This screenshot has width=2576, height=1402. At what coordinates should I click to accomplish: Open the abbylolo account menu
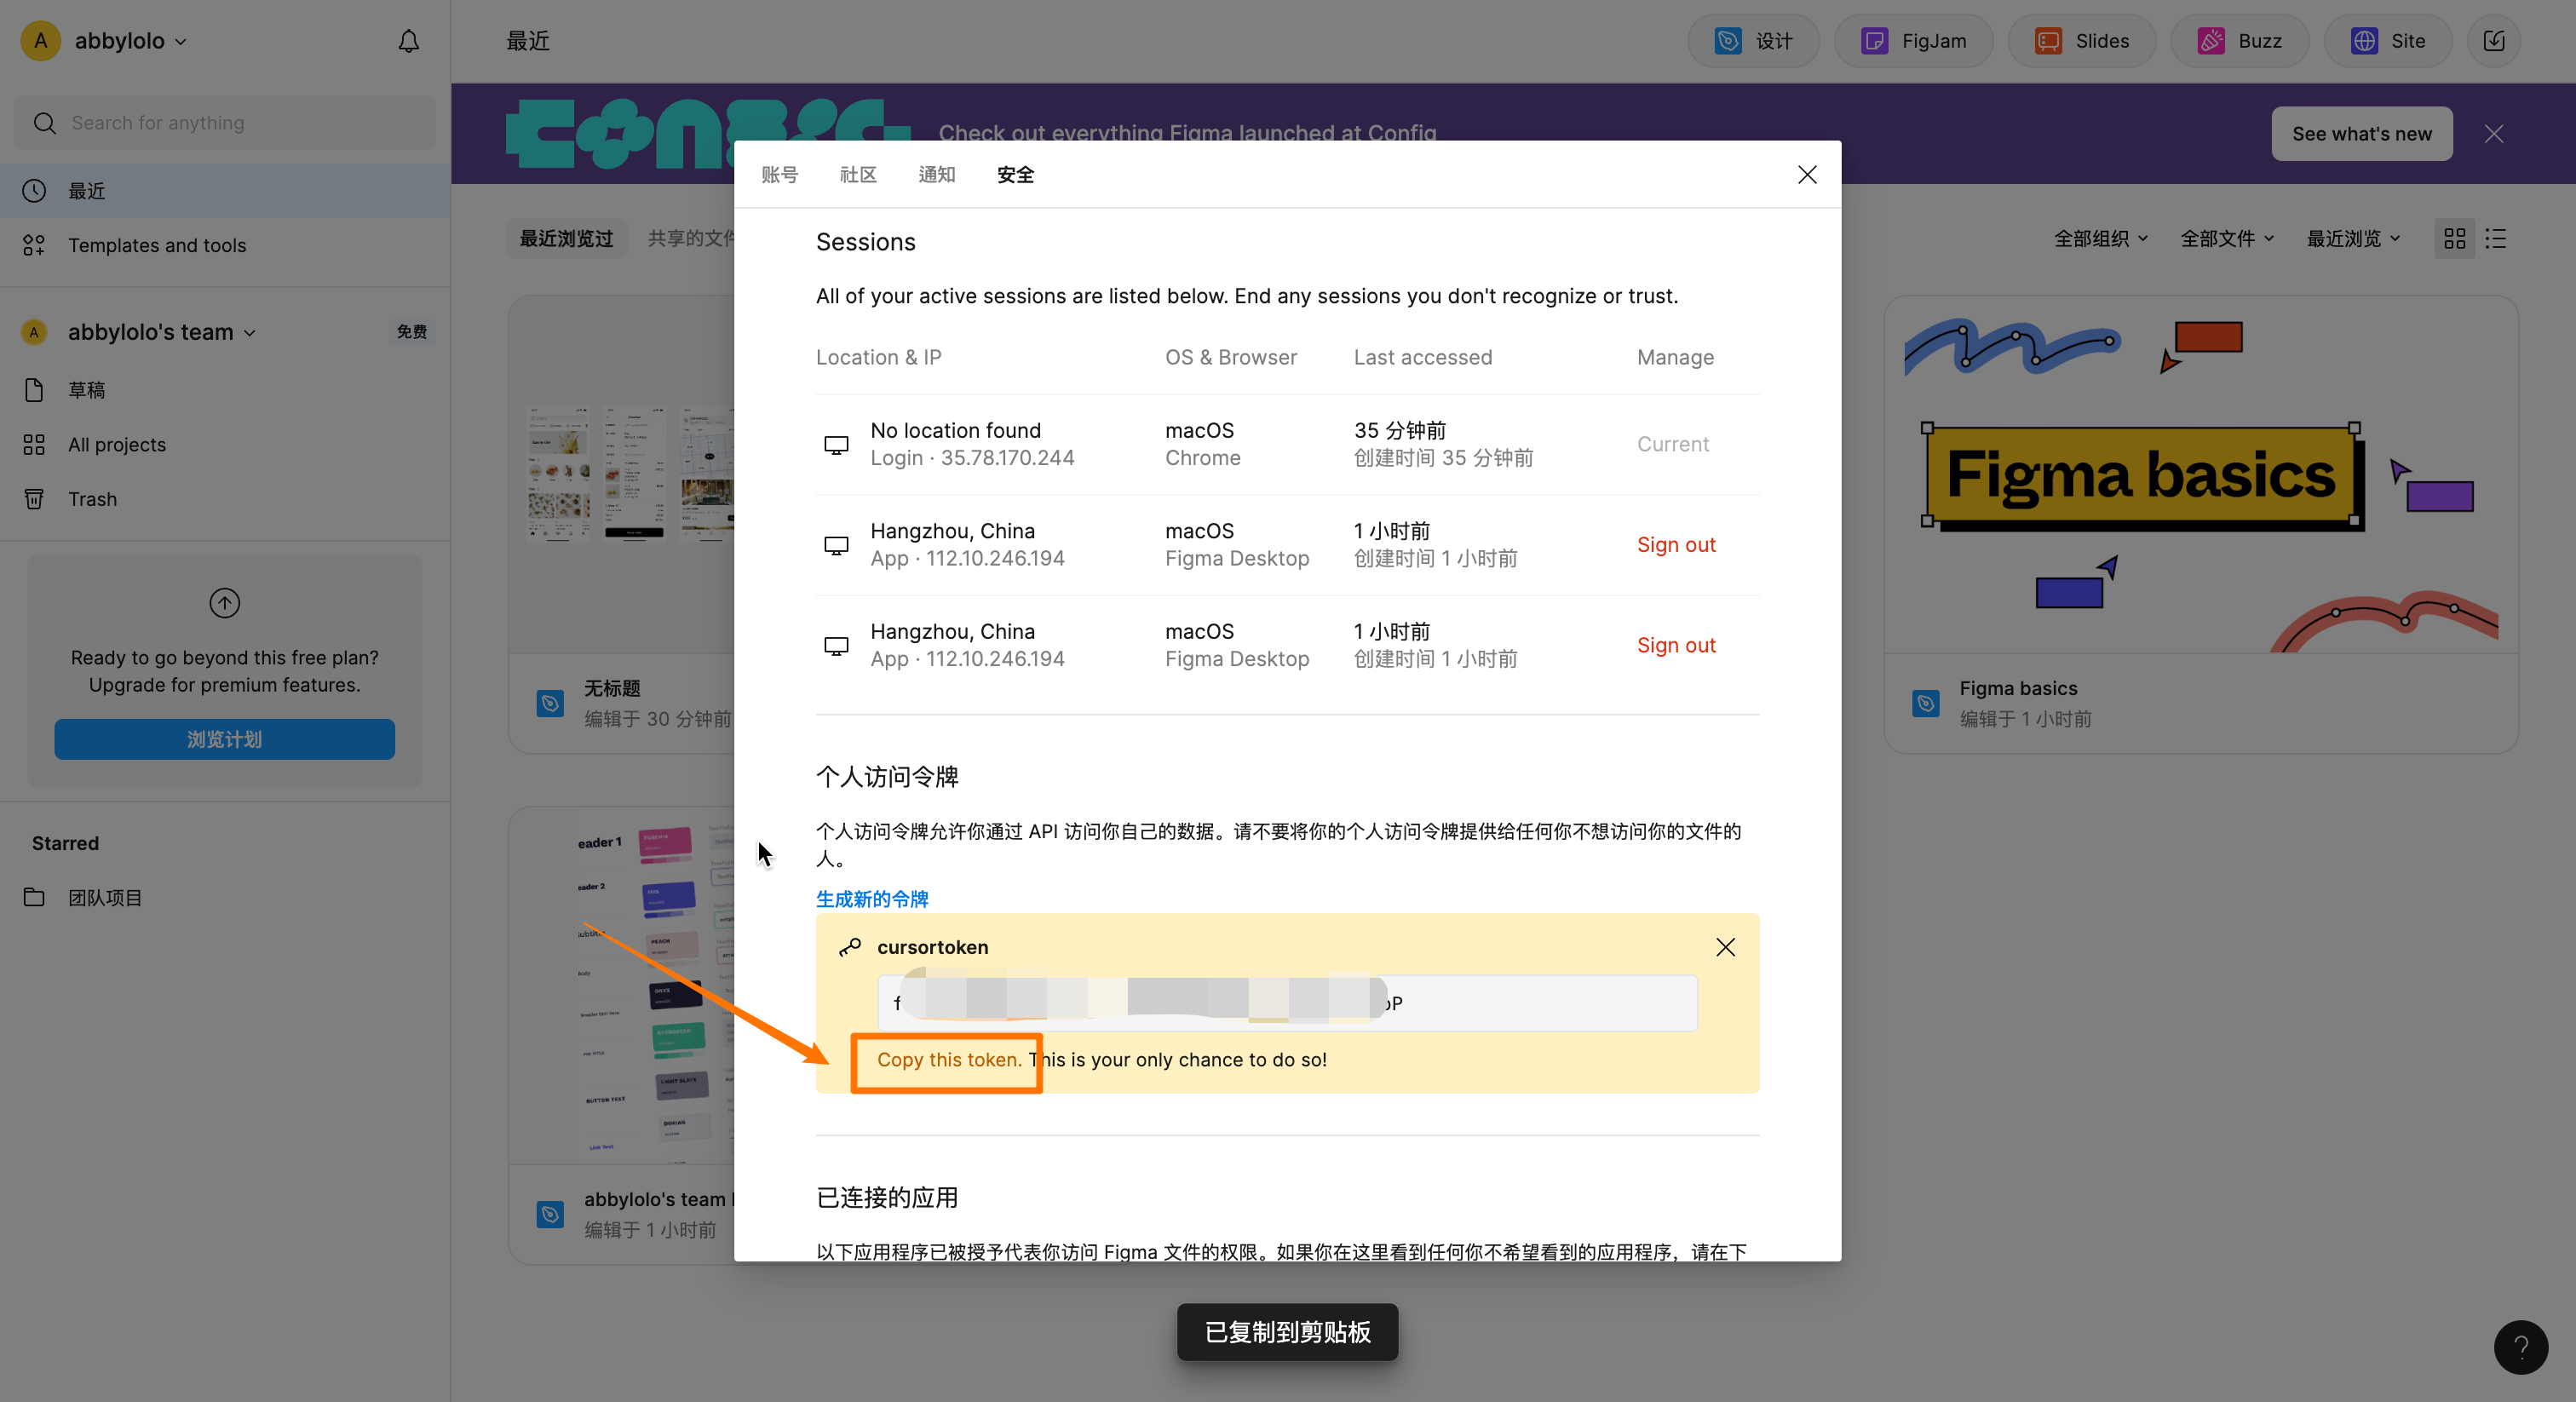point(130,41)
